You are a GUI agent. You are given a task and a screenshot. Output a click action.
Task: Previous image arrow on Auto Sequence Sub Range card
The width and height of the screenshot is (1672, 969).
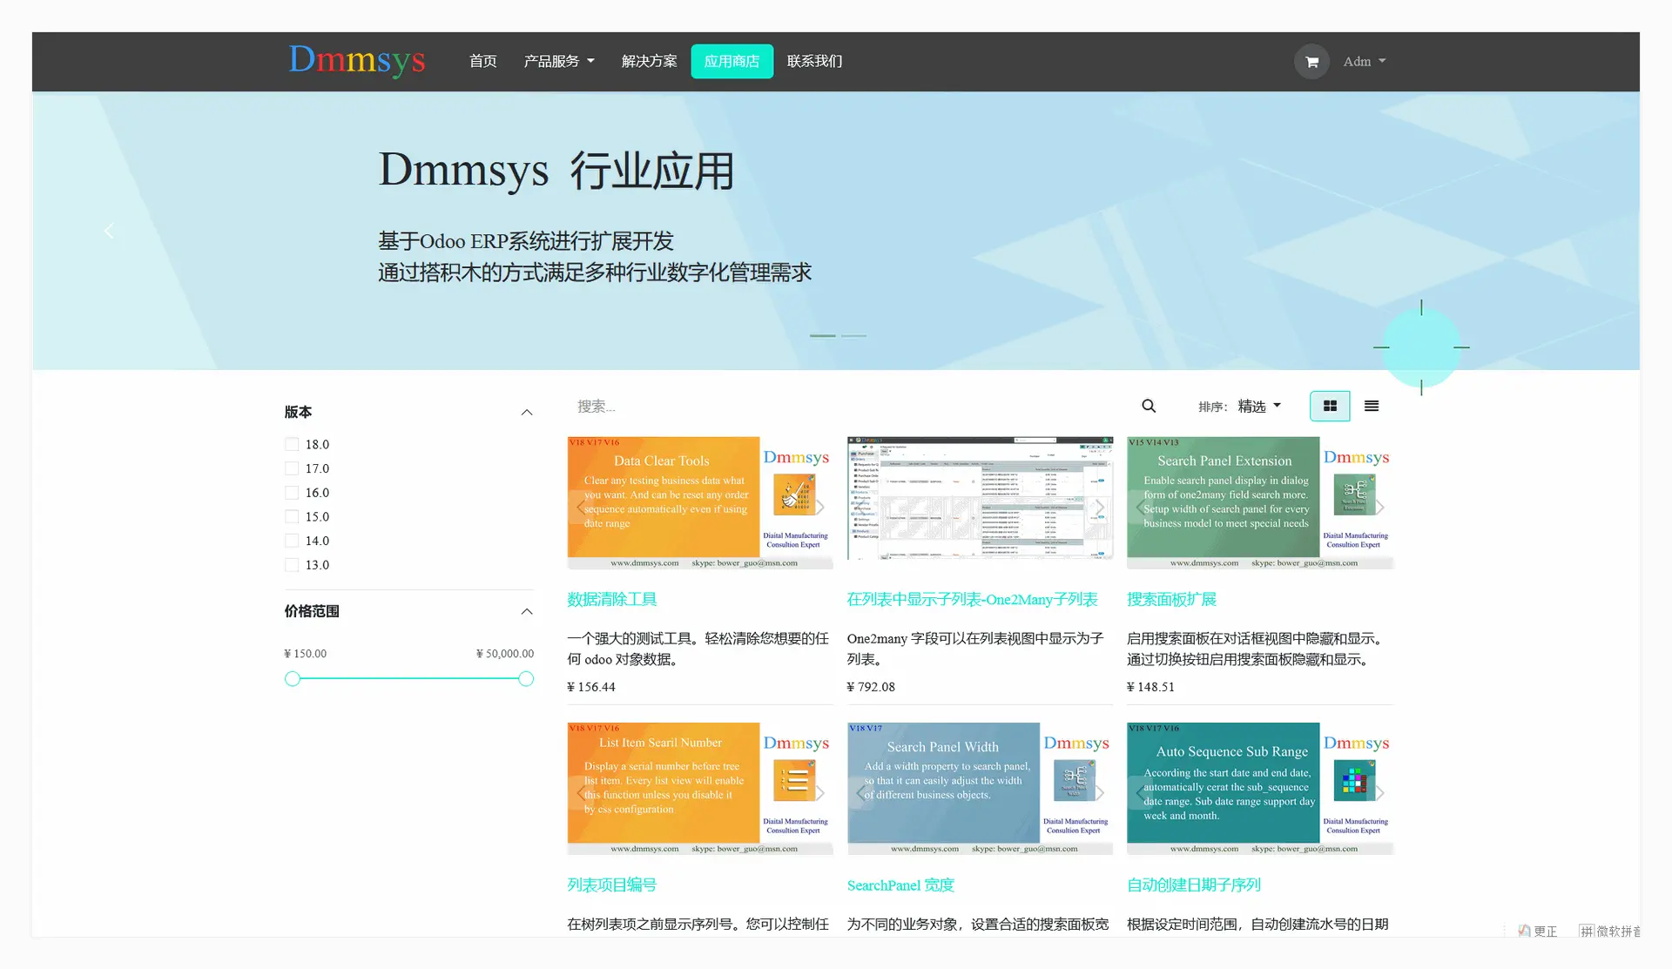click(x=1140, y=792)
